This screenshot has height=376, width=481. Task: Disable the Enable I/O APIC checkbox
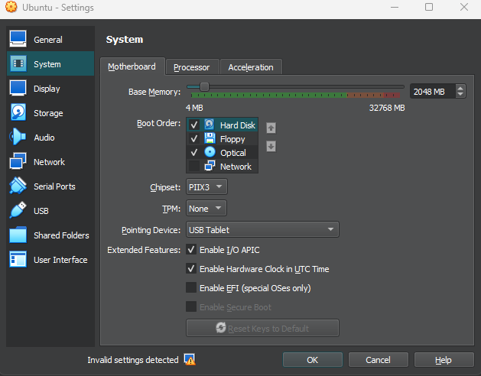pyautogui.click(x=191, y=250)
